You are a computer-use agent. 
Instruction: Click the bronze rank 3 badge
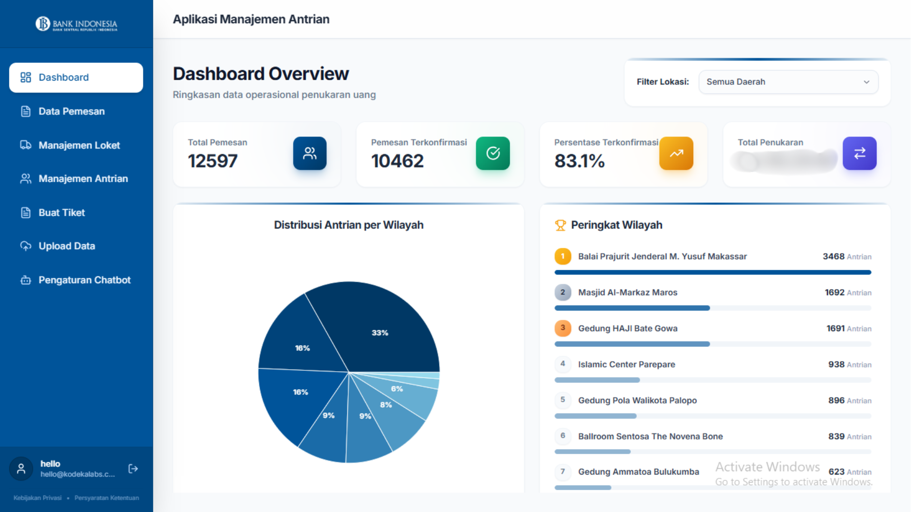click(563, 328)
